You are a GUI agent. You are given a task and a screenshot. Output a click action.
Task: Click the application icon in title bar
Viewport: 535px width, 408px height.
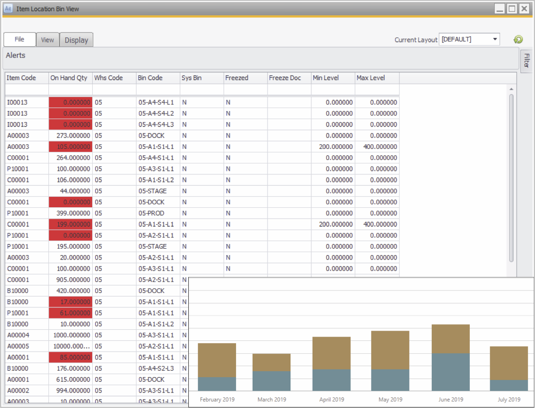click(8, 8)
